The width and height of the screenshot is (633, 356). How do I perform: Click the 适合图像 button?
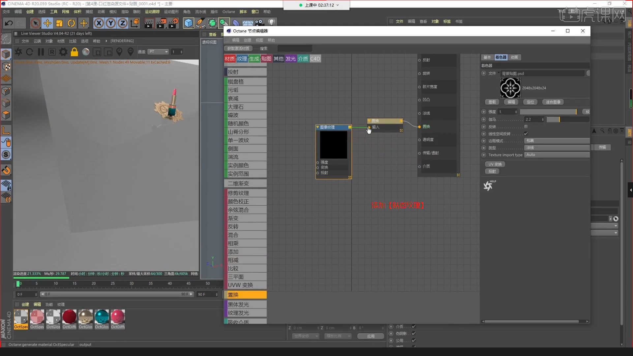[x=553, y=102]
